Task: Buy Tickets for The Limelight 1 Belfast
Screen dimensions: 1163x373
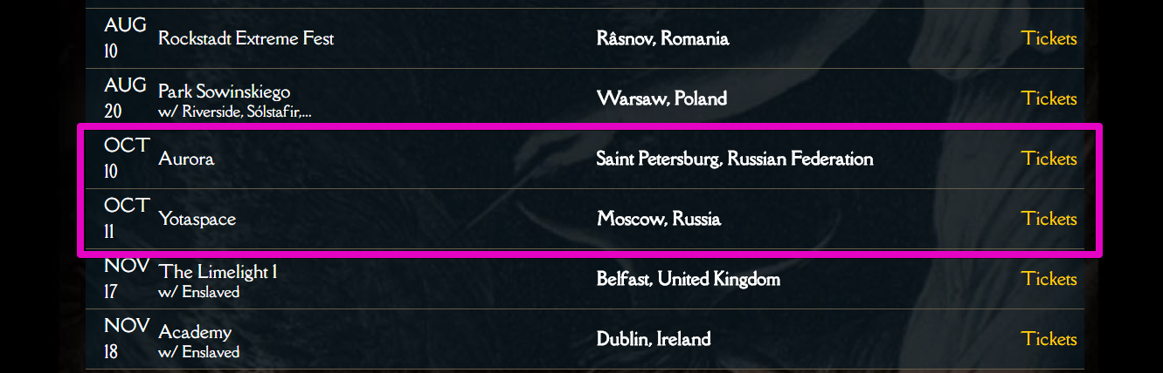Action: (1049, 279)
